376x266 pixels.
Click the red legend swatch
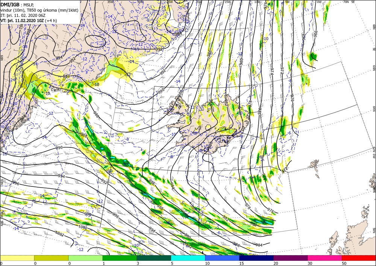359,258
